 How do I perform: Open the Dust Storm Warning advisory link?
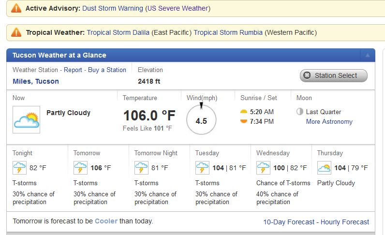pos(113,8)
